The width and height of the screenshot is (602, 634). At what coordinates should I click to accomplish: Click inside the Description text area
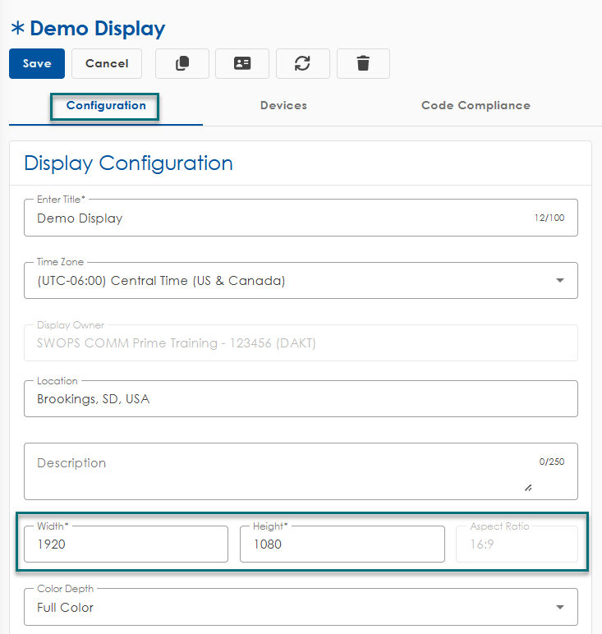(279, 472)
